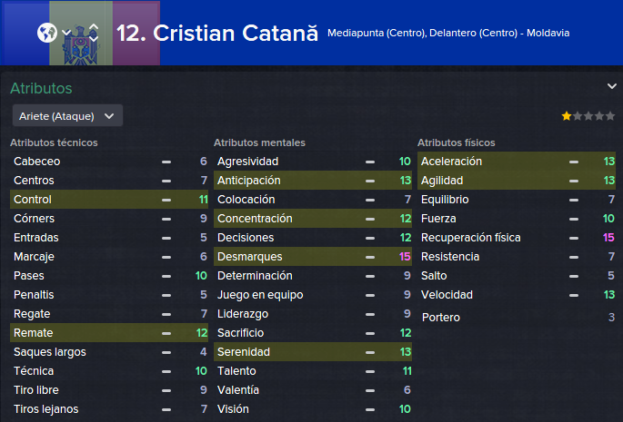Open the dropdown arrow beside the globe
Viewport: 623px width, 422px height.
coord(66,33)
